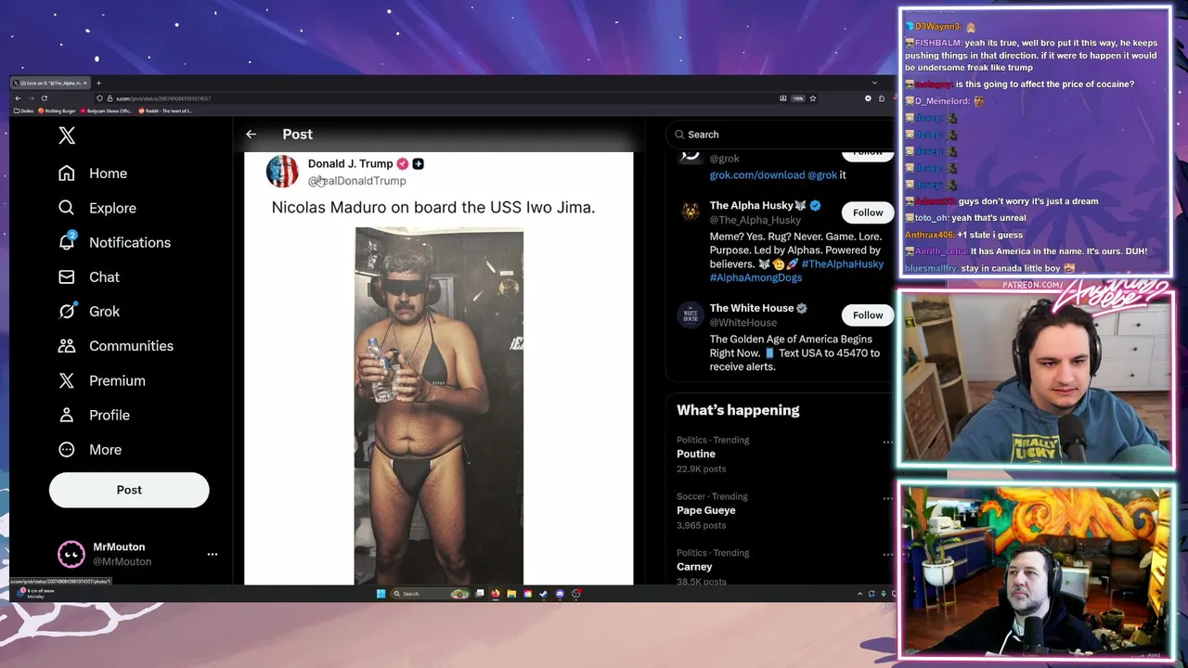
Task: Click the MrMouton avatar
Action: click(x=71, y=554)
